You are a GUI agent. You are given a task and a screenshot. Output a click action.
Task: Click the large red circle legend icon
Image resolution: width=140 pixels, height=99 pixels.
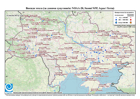click(x=131, y=20)
